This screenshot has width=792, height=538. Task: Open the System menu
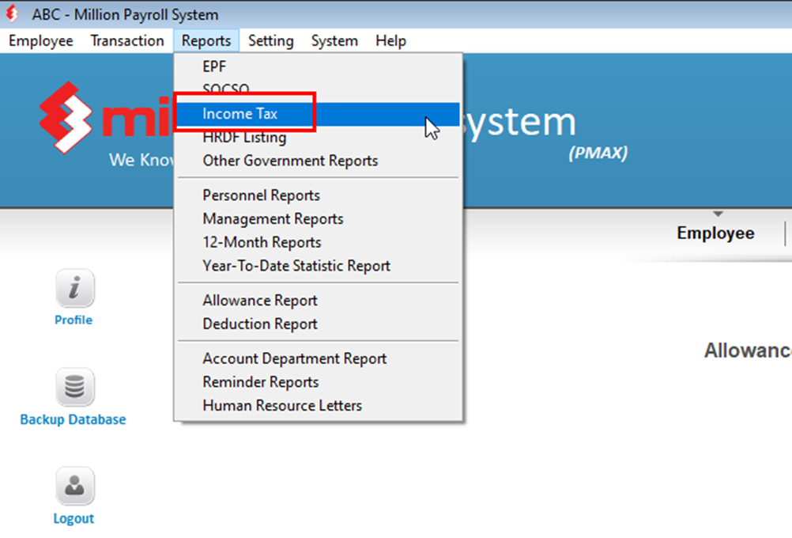click(x=334, y=41)
